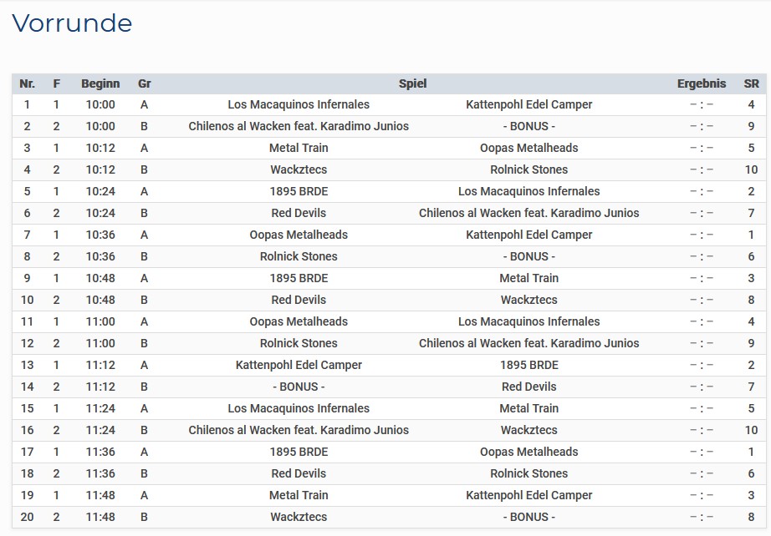Viewport: 771px width, 536px height.
Task: Select 'Oopas Metalheads' in match 11
Action: coord(299,321)
